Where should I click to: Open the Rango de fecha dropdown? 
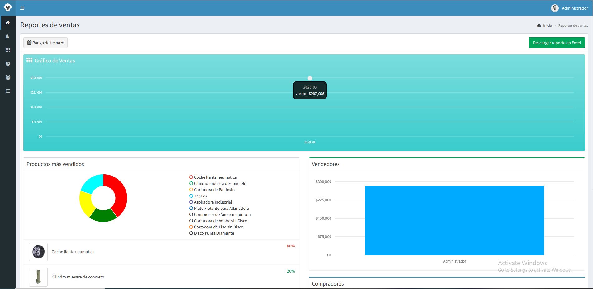click(45, 43)
